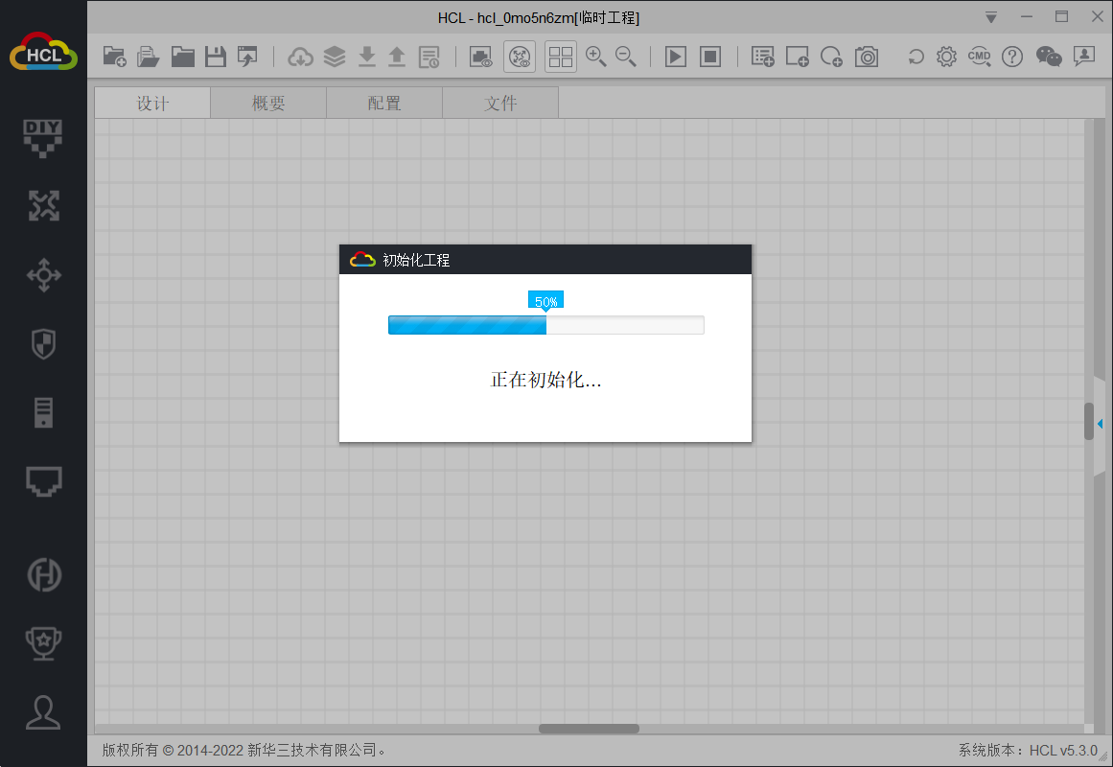Open settings with the gear icon
1113x767 pixels.
click(x=946, y=57)
